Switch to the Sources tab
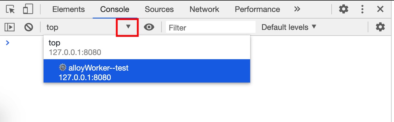Viewport: 394px width, 122px height. pyautogui.click(x=159, y=9)
